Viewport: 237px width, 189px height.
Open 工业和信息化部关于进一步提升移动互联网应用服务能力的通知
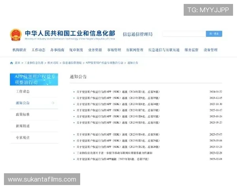[114, 153]
